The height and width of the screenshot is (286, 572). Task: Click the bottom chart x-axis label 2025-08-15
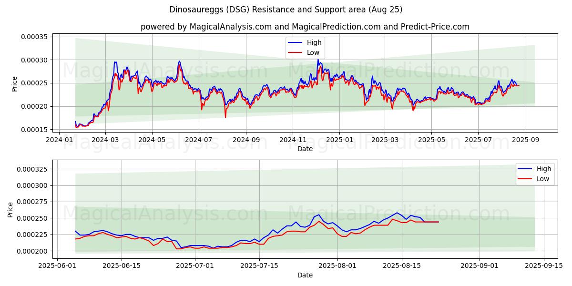401,266
